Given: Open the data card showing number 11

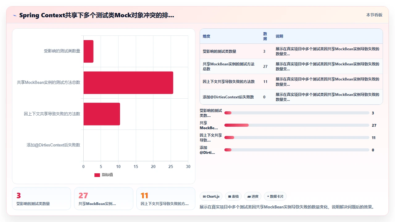Looking at the screenshot, I should pos(166,199).
